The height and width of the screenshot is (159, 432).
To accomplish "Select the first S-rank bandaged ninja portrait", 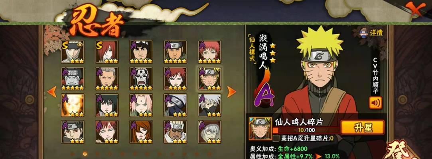I will [73, 52].
